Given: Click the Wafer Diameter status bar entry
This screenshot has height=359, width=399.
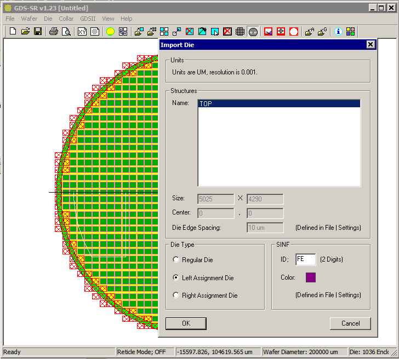Looking at the screenshot, I should tap(304, 352).
